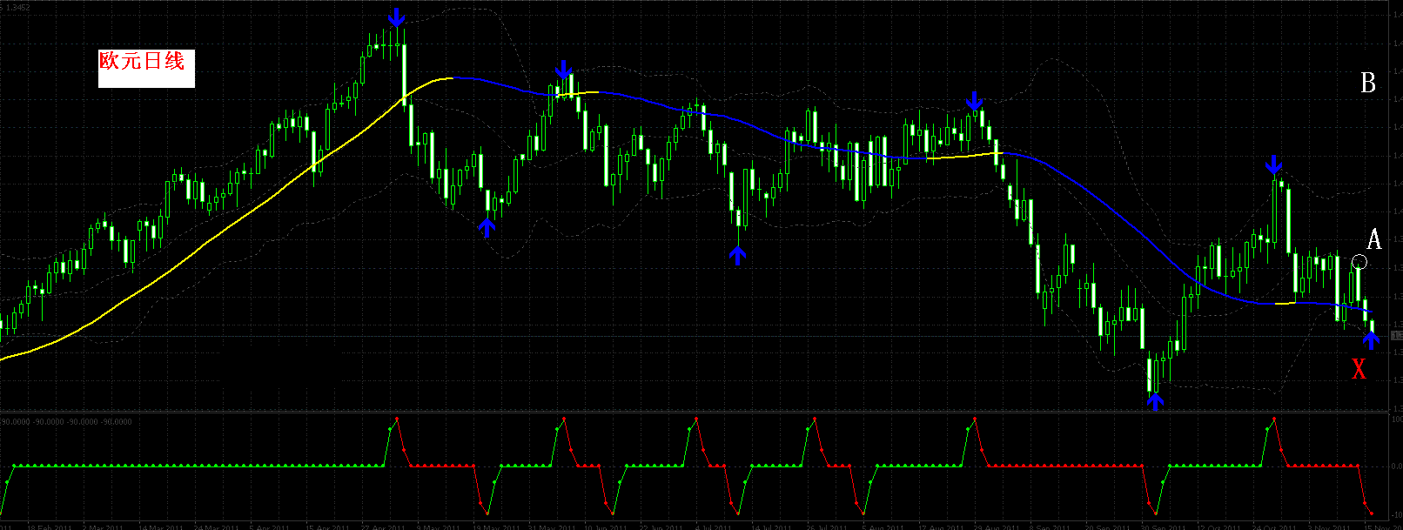Click the white letter B label

(1368, 83)
